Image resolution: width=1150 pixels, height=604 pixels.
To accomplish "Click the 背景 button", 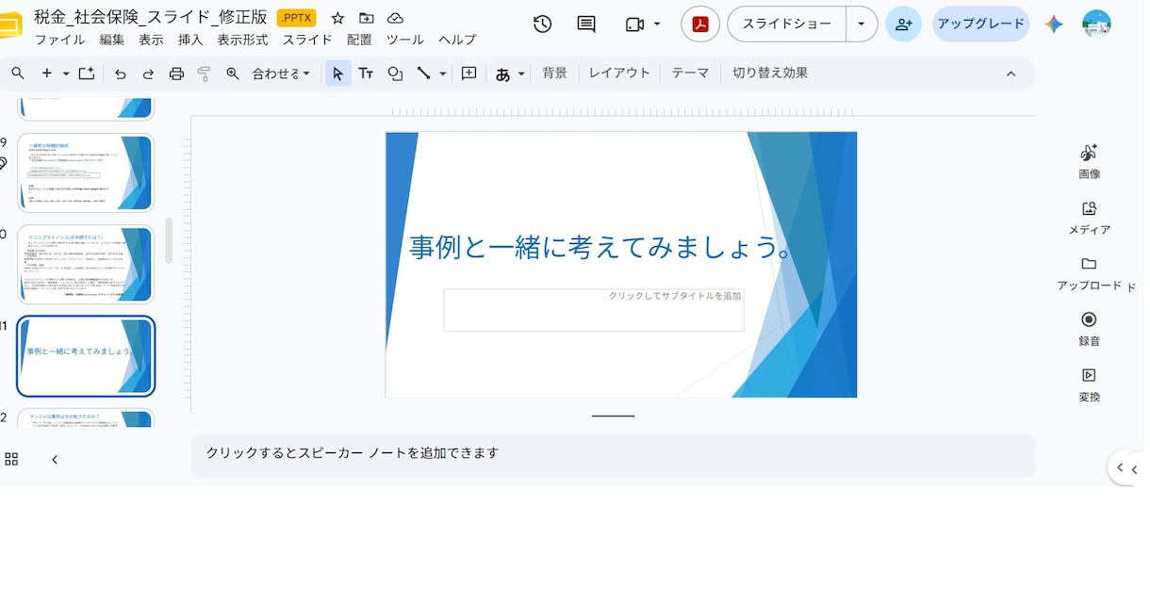I will click(555, 73).
